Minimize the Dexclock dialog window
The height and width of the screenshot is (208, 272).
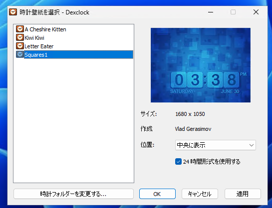[211, 12]
